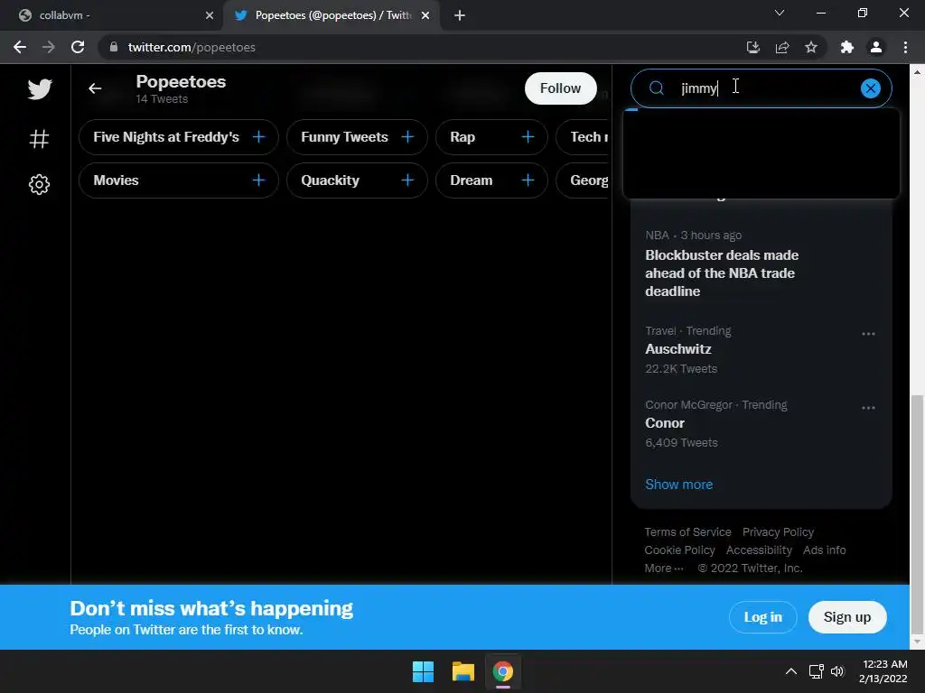Open Terms of Service link
The height and width of the screenshot is (693, 925).
[x=687, y=532]
